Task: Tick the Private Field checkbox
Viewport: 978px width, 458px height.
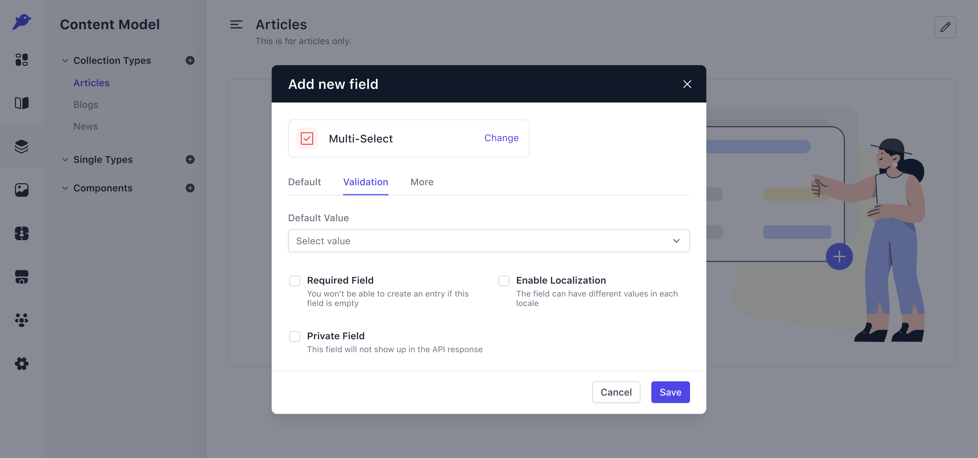Action: pos(295,337)
